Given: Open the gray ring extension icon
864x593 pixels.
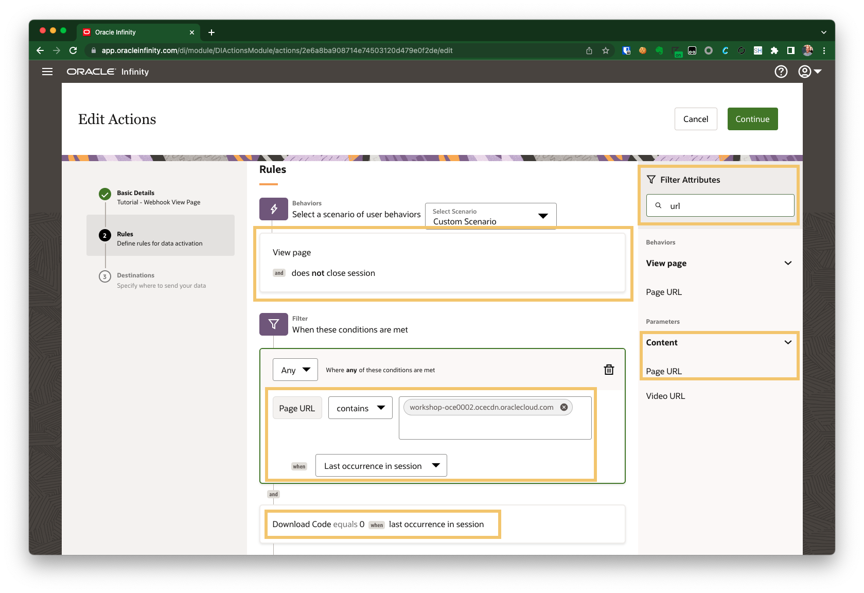Looking at the screenshot, I should coord(709,50).
